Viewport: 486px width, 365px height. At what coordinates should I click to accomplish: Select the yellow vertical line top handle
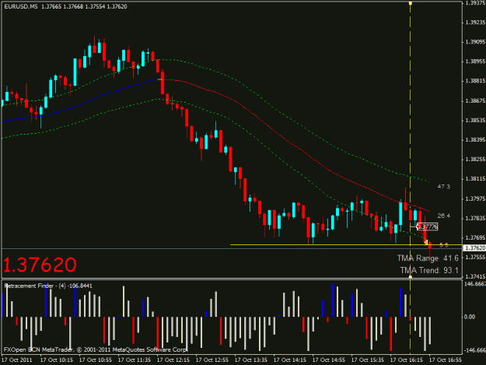click(x=410, y=3)
